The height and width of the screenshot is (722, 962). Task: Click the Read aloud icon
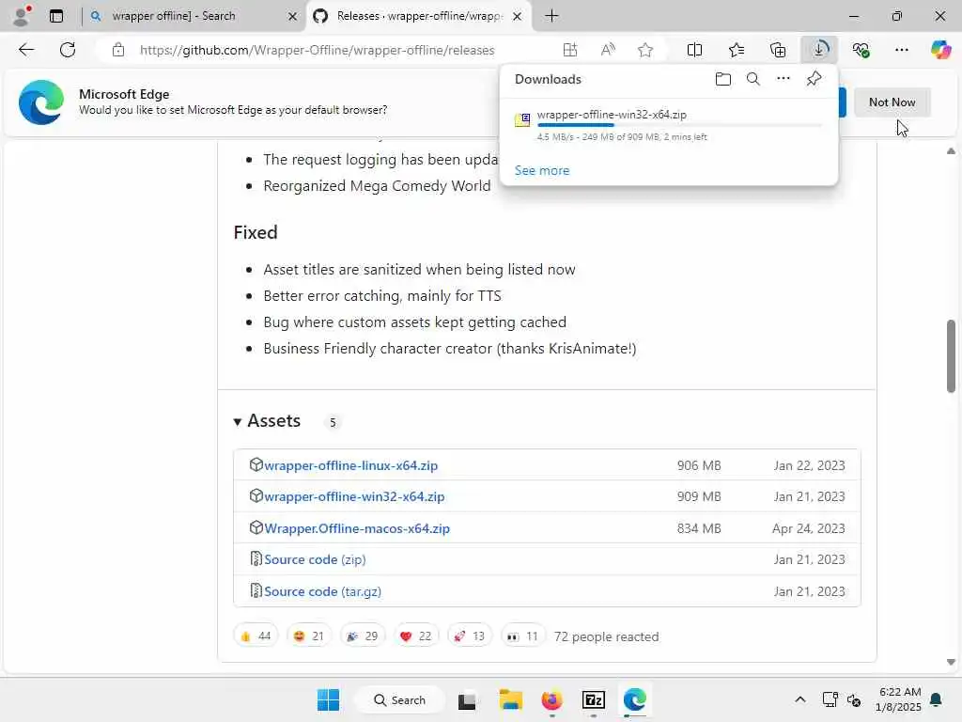click(x=608, y=50)
